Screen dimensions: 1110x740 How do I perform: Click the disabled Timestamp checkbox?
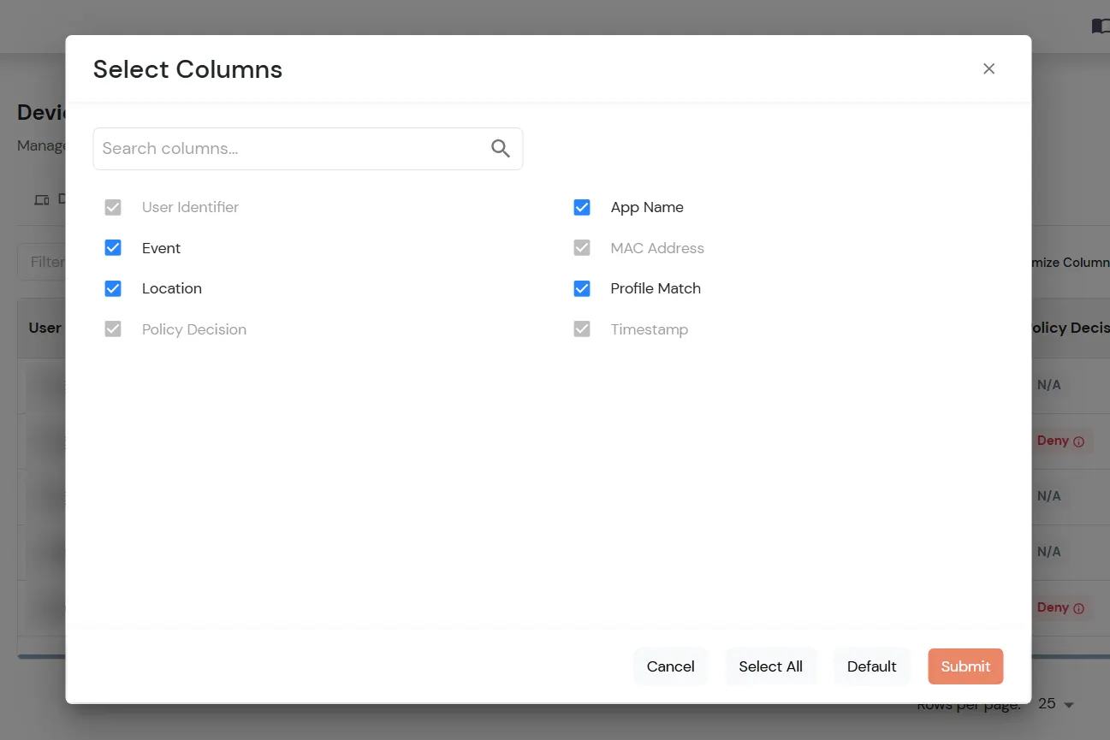[582, 329]
